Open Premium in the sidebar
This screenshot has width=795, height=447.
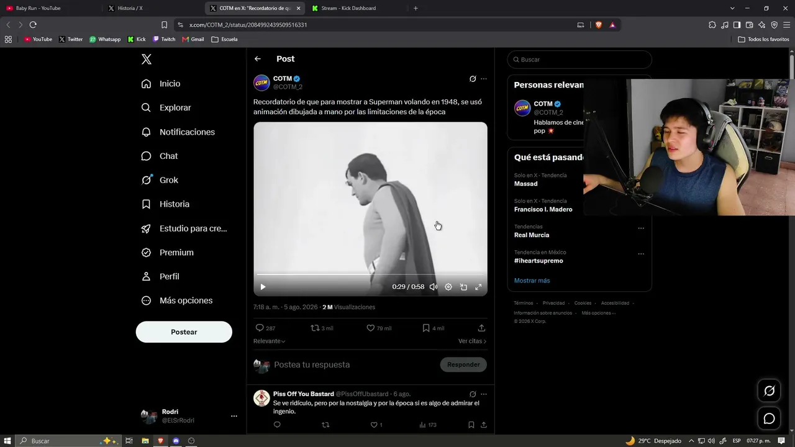point(167,253)
